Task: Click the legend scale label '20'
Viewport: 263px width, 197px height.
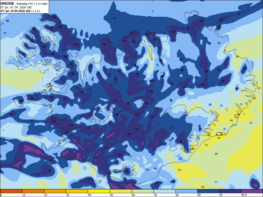Action: tap(45, 195)
